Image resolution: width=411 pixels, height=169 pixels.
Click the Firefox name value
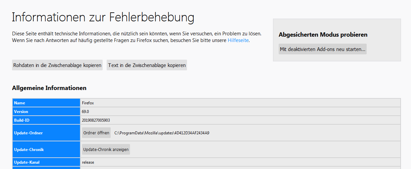click(x=88, y=103)
